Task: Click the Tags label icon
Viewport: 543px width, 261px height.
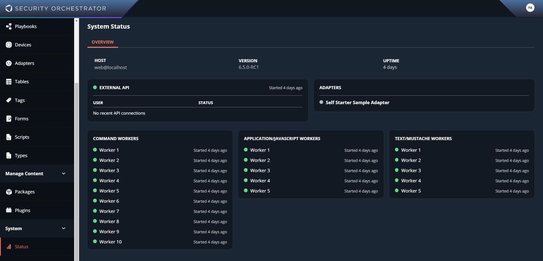Action: [9, 100]
